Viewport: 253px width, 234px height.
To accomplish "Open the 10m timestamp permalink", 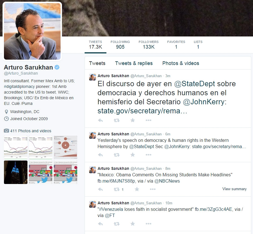I will click(169, 203).
